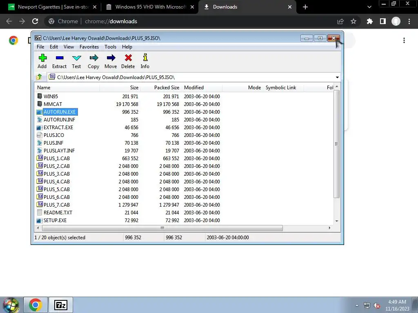The height and width of the screenshot is (313, 418).
Task: Click the vertical scrollbar thumb
Action: click(336, 144)
